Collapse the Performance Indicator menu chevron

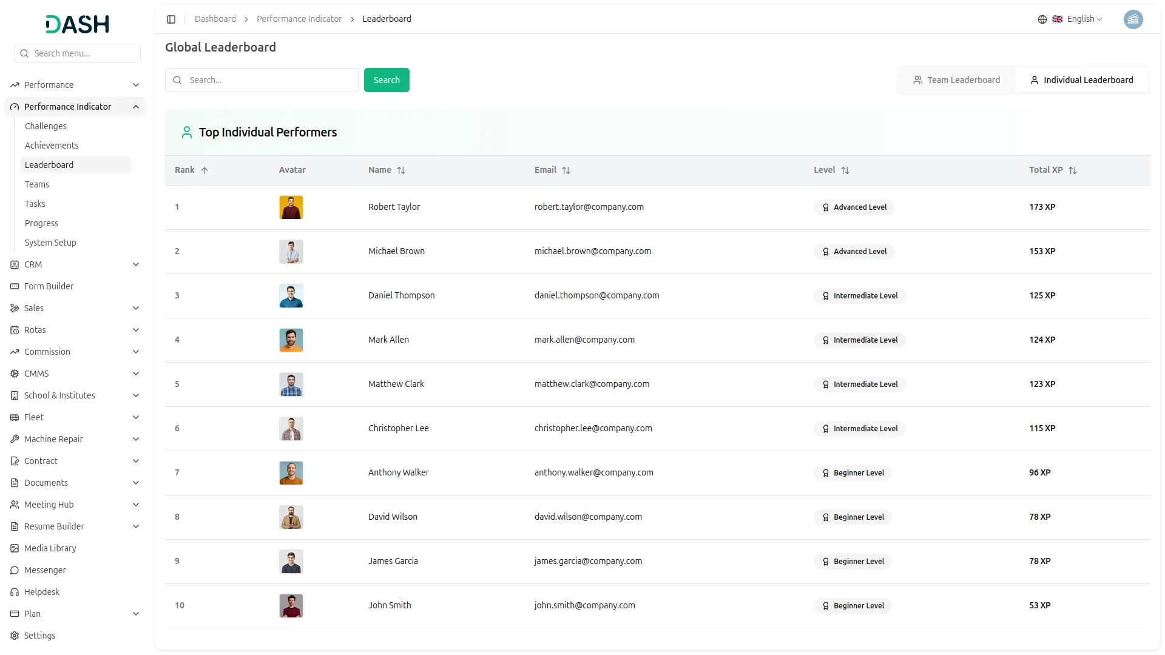tap(136, 107)
